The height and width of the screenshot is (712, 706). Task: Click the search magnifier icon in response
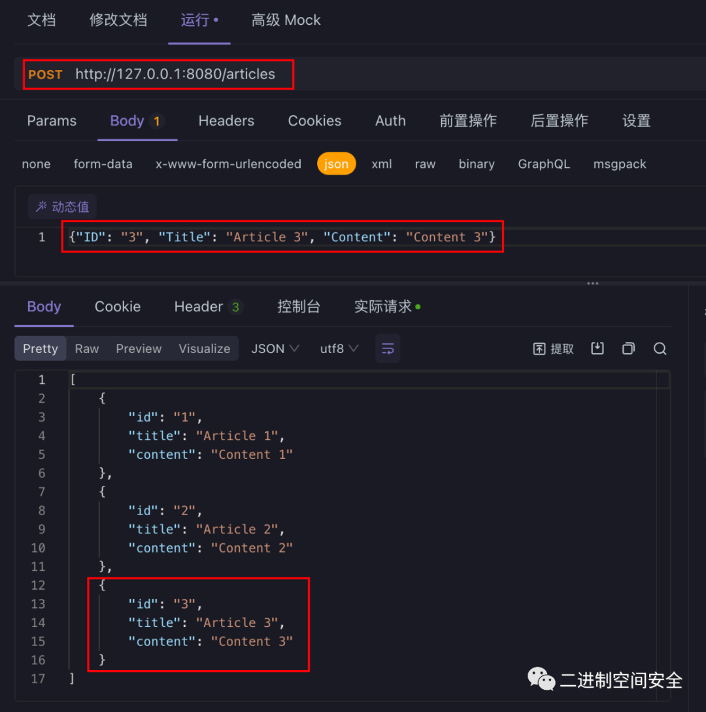(x=660, y=348)
